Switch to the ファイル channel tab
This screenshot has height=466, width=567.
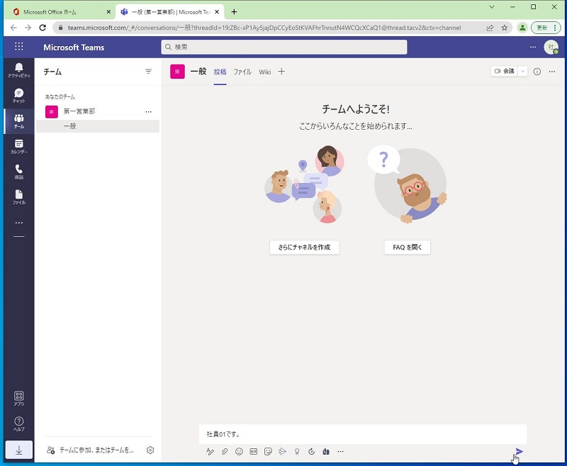pyautogui.click(x=242, y=72)
